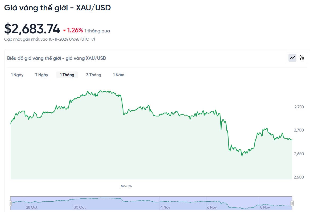
Task: Click the red price-down triangle indicator
Action: tap(64, 31)
